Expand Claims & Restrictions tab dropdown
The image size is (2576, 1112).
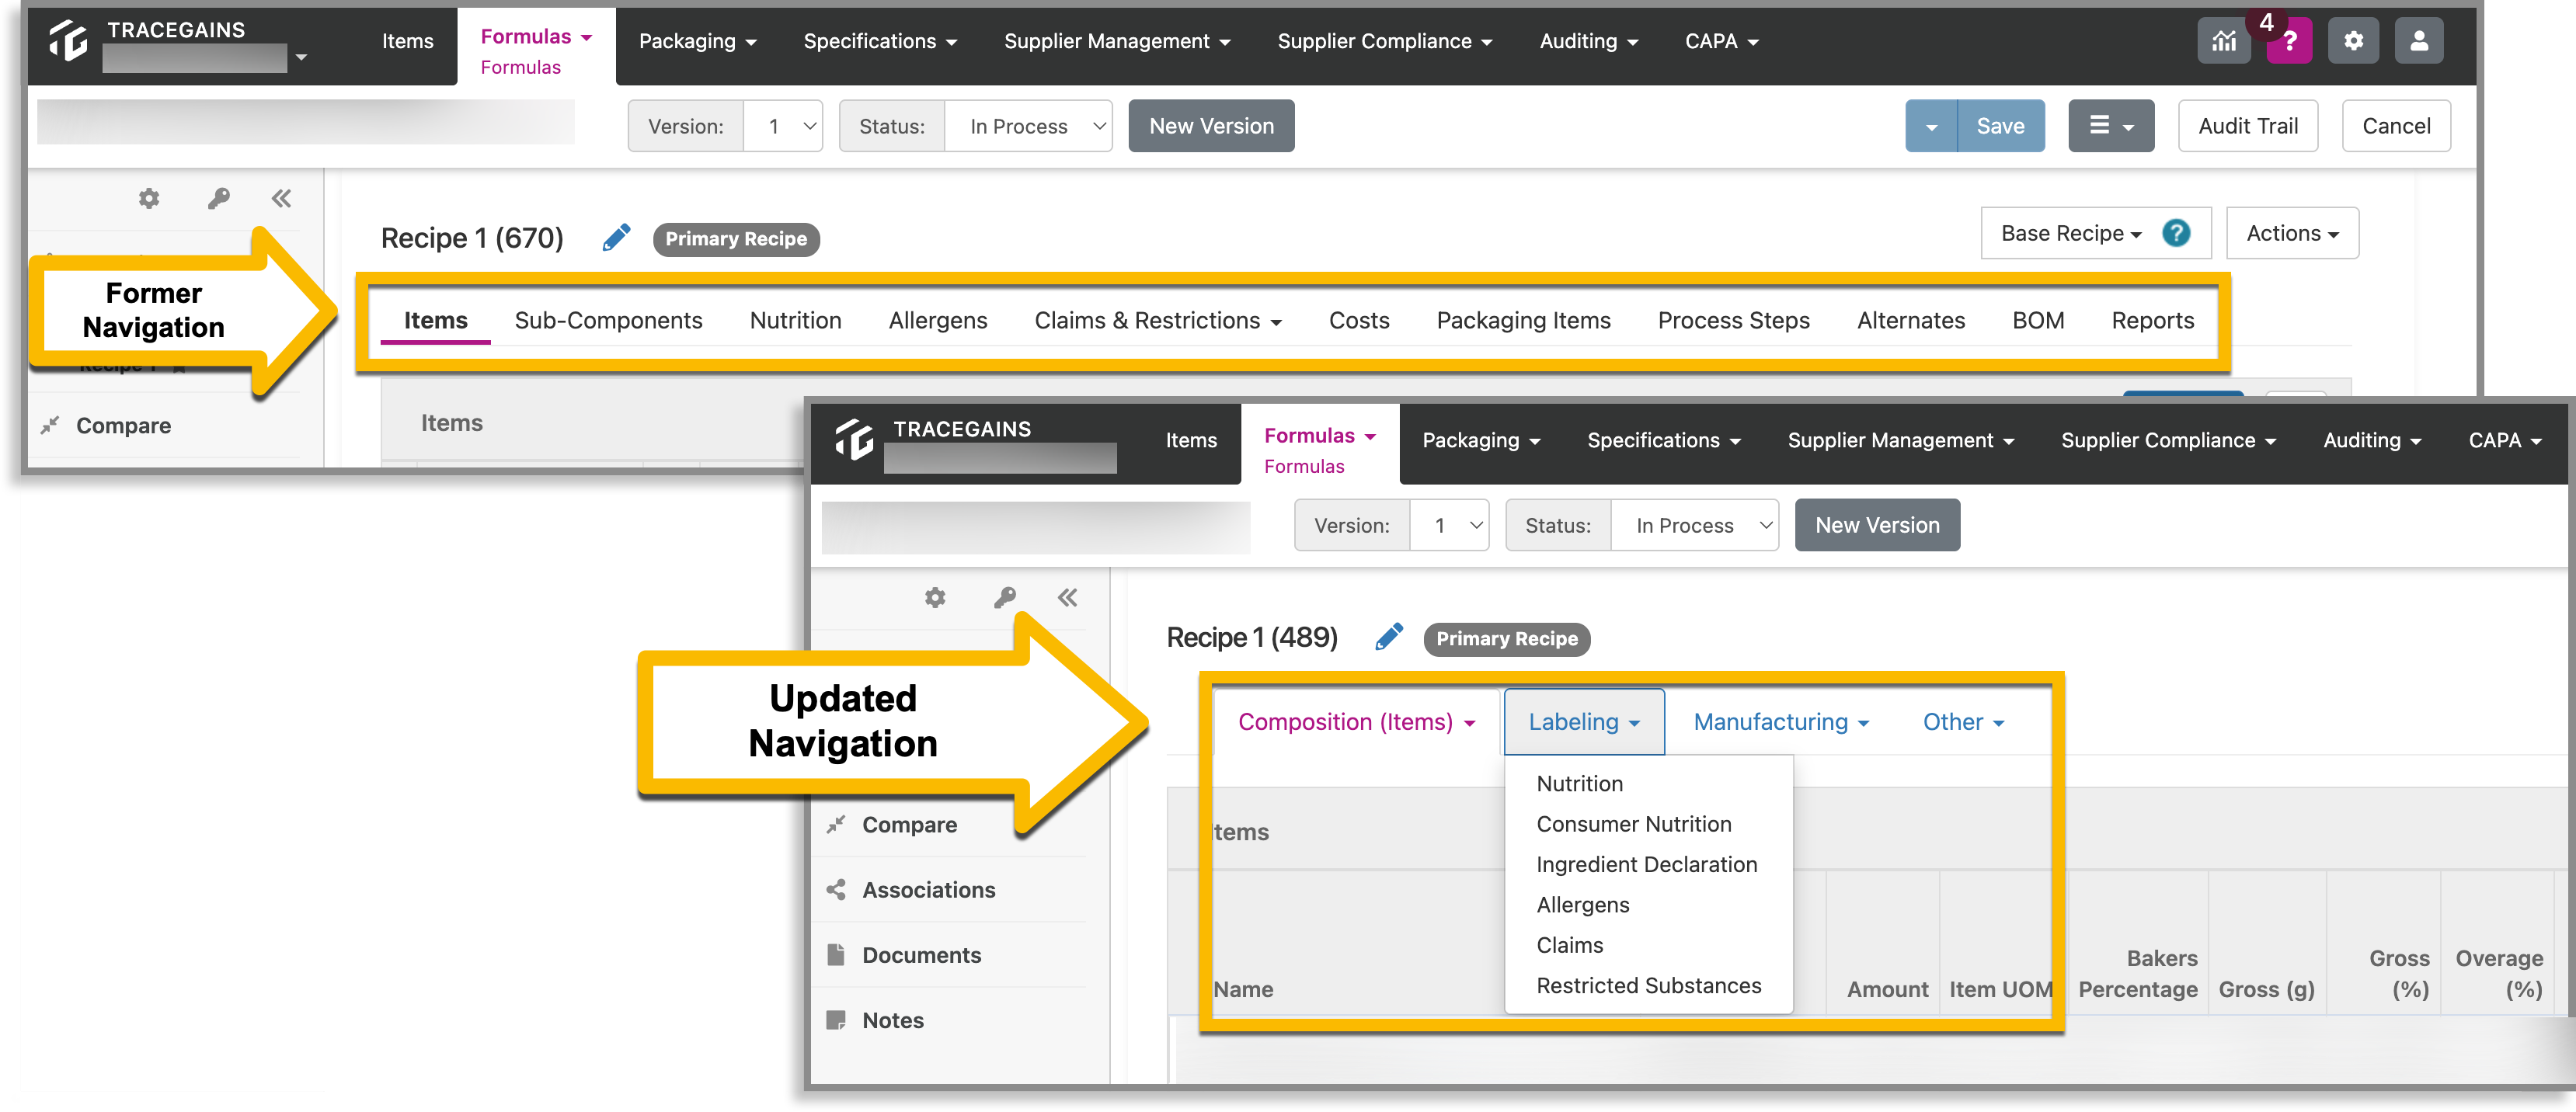[x=1158, y=320]
